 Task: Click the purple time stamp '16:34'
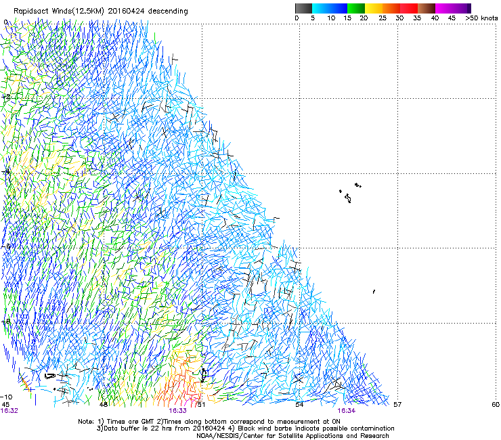coord(347,411)
